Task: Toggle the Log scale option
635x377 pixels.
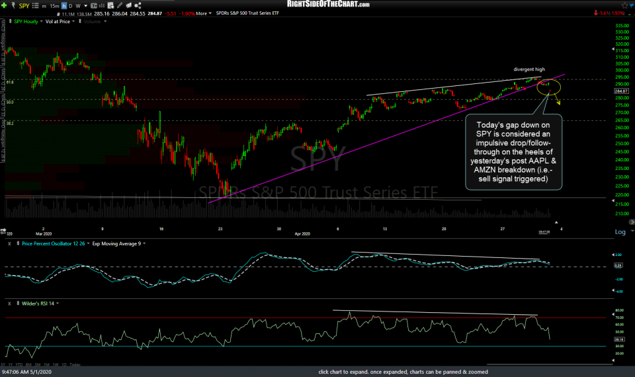Action: click(620, 231)
